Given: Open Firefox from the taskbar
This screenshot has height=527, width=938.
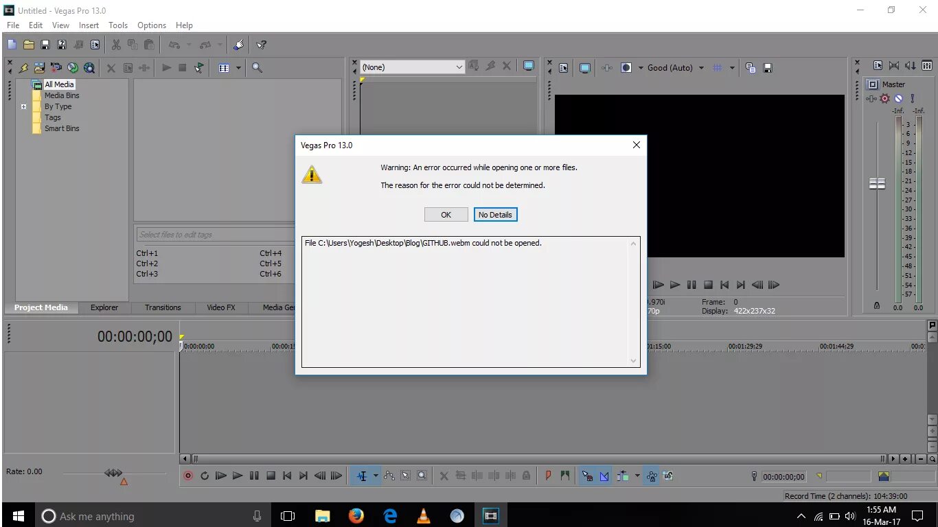Looking at the screenshot, I should tap(356, 516).
